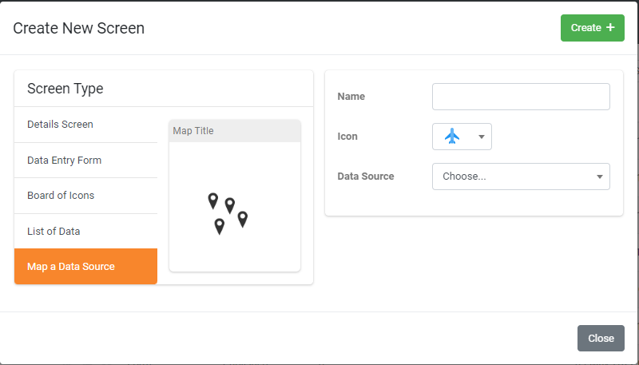Click the leftmost map pin in the preview
This screenshot has height=365, width=639.
[x=212, y=200]
